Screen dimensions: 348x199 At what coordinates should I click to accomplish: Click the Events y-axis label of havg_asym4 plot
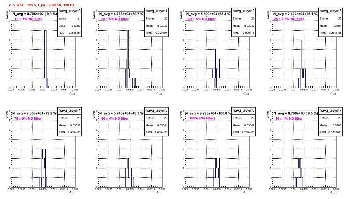click(7, 114)
